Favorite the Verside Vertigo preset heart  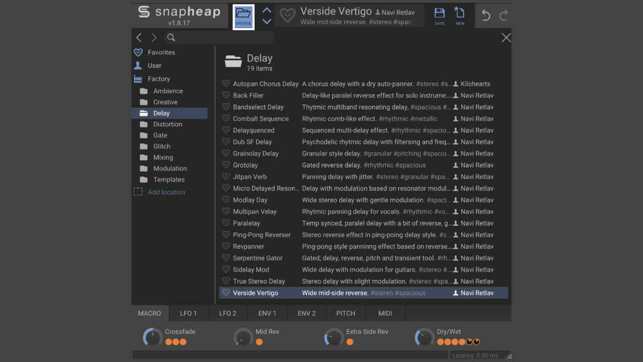(227, 292)
